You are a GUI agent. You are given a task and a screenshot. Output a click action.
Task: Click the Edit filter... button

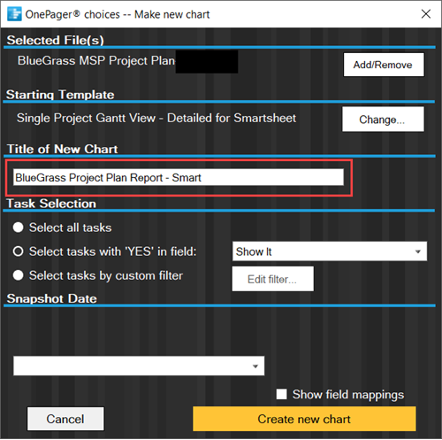point(272,279)
